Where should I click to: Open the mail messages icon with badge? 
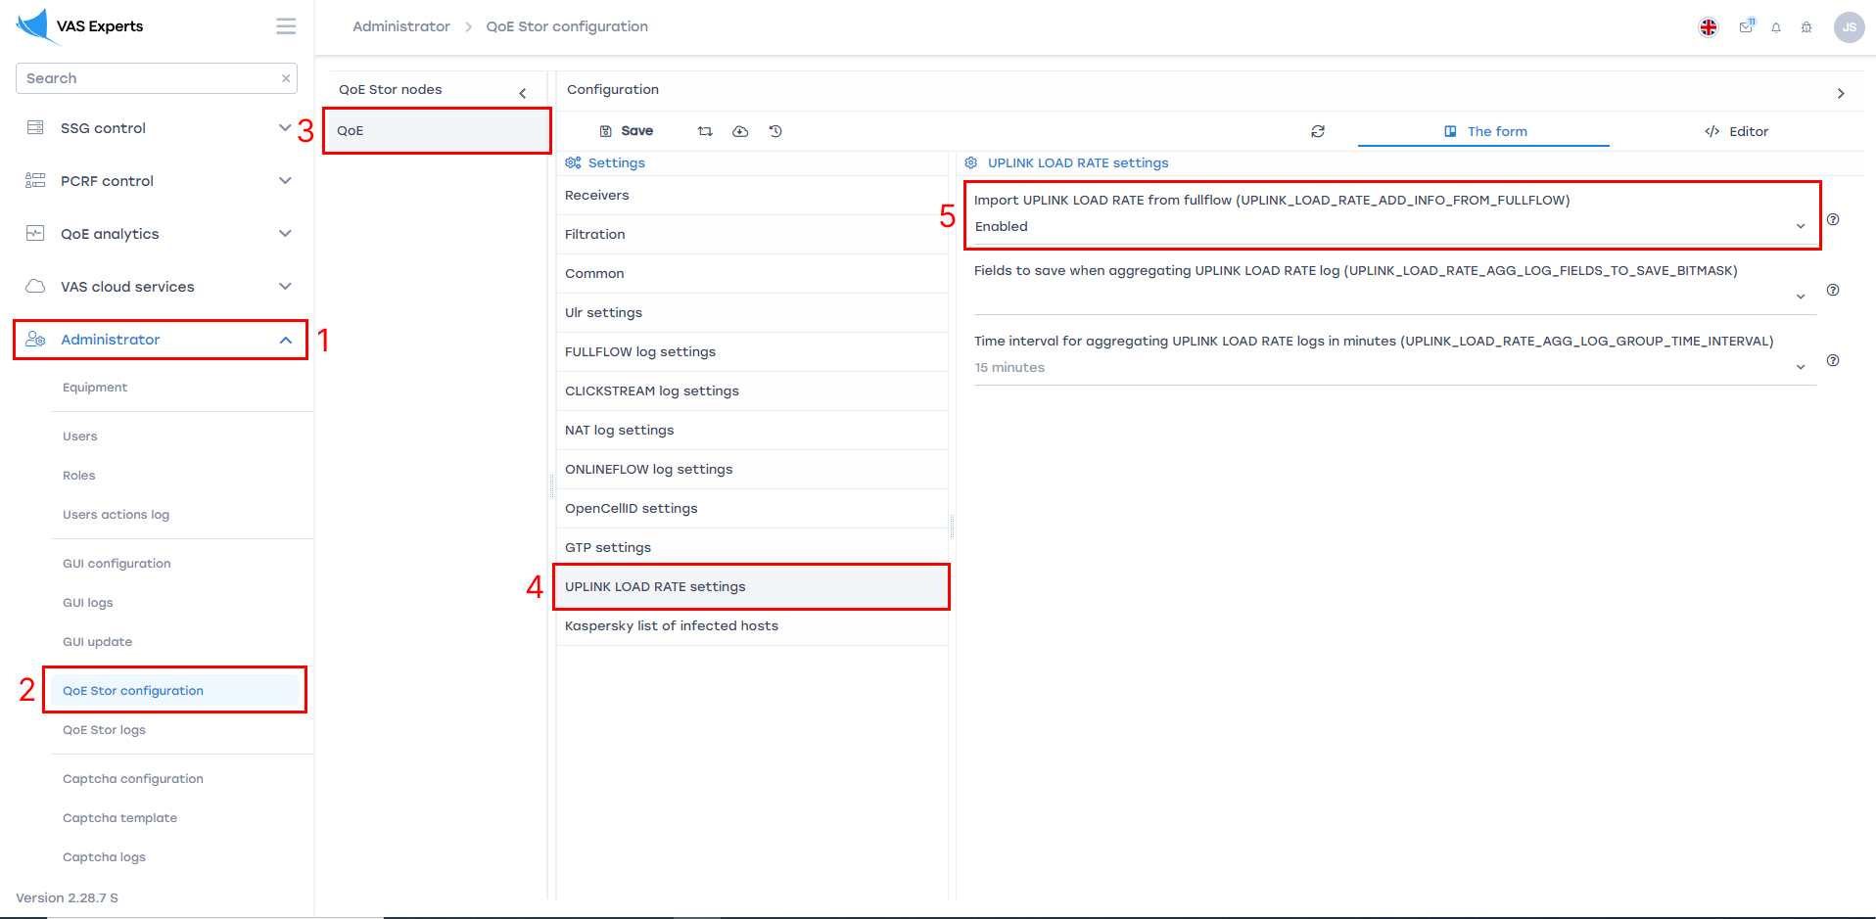(1746, 27)
